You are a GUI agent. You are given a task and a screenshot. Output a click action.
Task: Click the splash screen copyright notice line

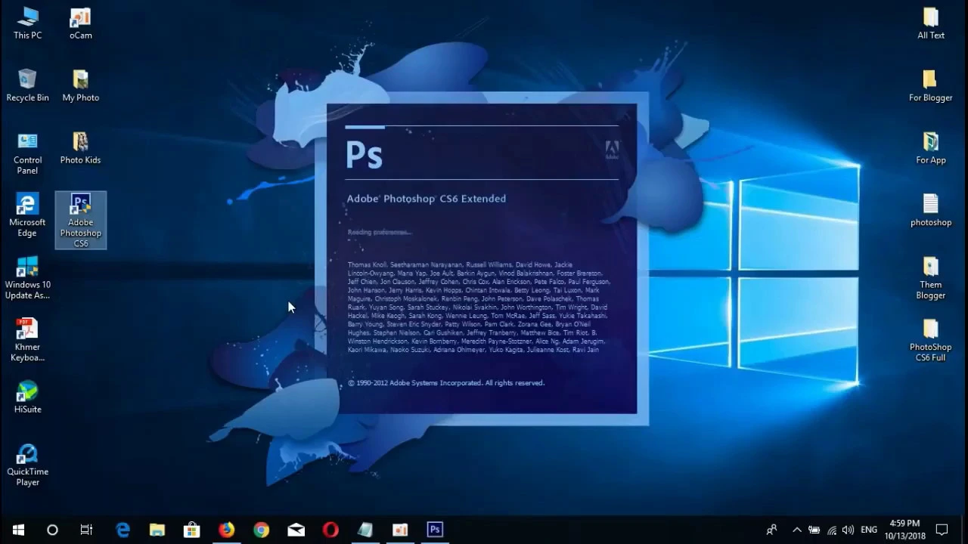[x=446, y=383]
